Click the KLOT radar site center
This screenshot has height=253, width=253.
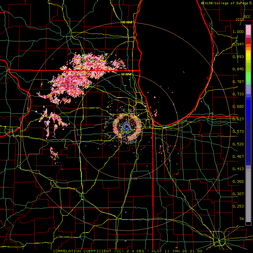(x=126, y=127)
